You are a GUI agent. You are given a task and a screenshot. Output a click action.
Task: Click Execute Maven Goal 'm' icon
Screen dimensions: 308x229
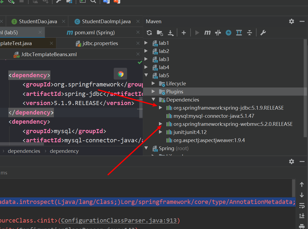pos(207,33)
